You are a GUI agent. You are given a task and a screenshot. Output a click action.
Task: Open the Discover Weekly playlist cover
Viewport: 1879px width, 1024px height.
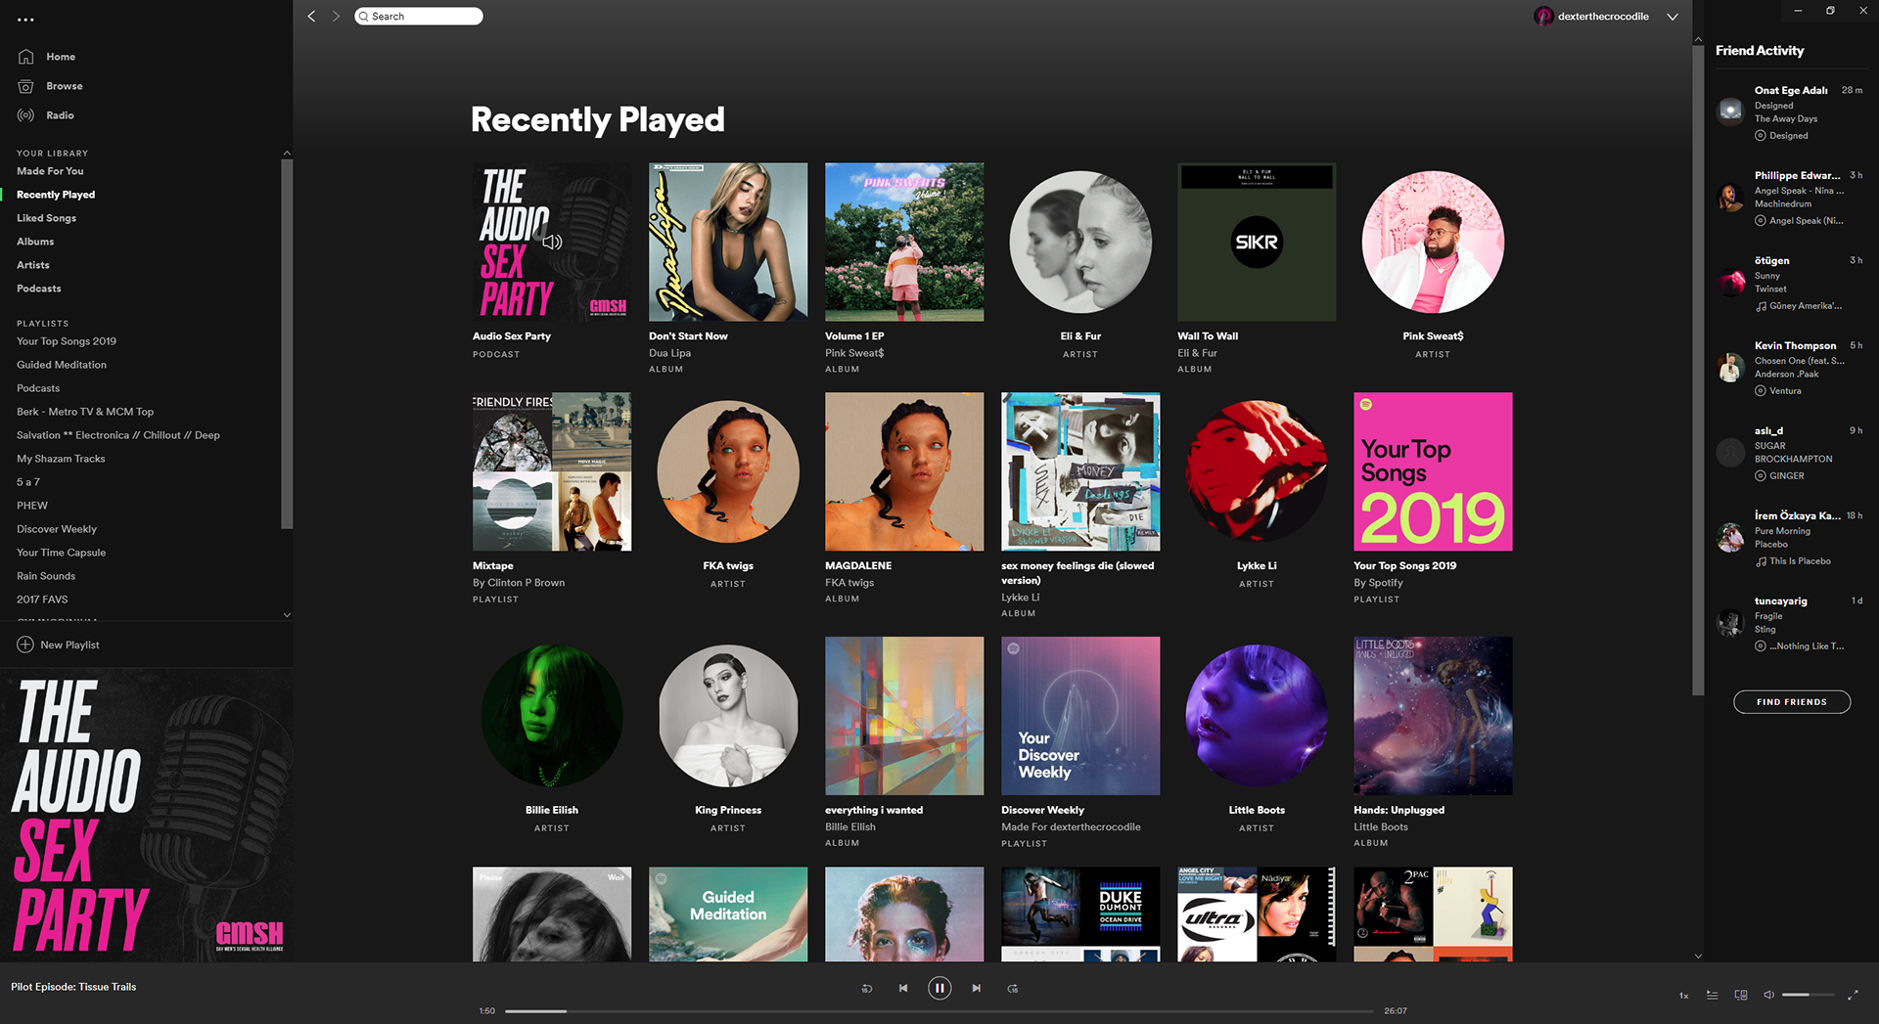[x=1080, y=716]
